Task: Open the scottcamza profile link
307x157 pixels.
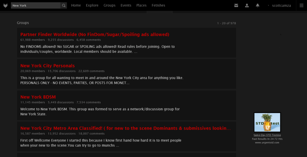Action: 281,6
